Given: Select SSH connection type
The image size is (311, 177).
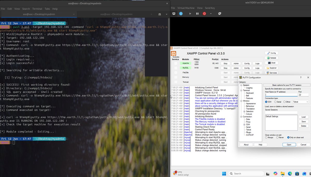Looking at the screenshot, I should (x=268, y=102).
